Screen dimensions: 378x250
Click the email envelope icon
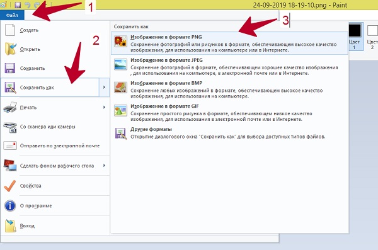coord(10,145)
